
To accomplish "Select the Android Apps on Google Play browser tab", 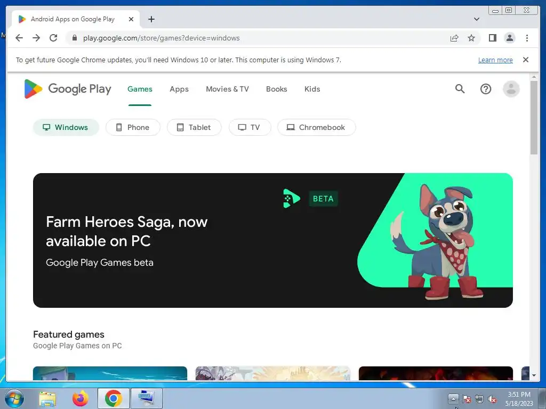I will [x=76, y=19].
